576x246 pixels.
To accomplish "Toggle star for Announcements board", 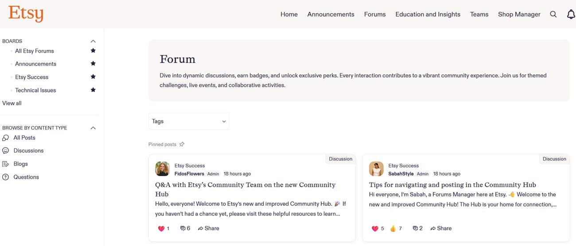I will pyautogui.click(x=93, y=64).
